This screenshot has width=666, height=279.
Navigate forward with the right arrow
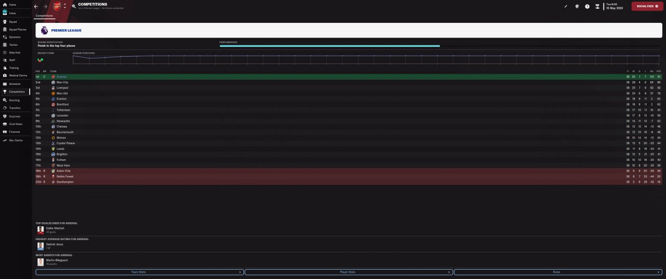click(x=45, y=6)
